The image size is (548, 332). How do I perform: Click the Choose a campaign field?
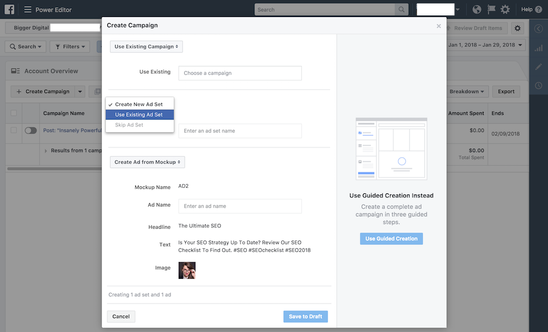pos(240,73)
